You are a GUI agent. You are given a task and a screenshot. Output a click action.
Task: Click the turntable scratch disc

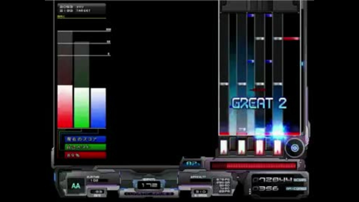click(295, 148)
